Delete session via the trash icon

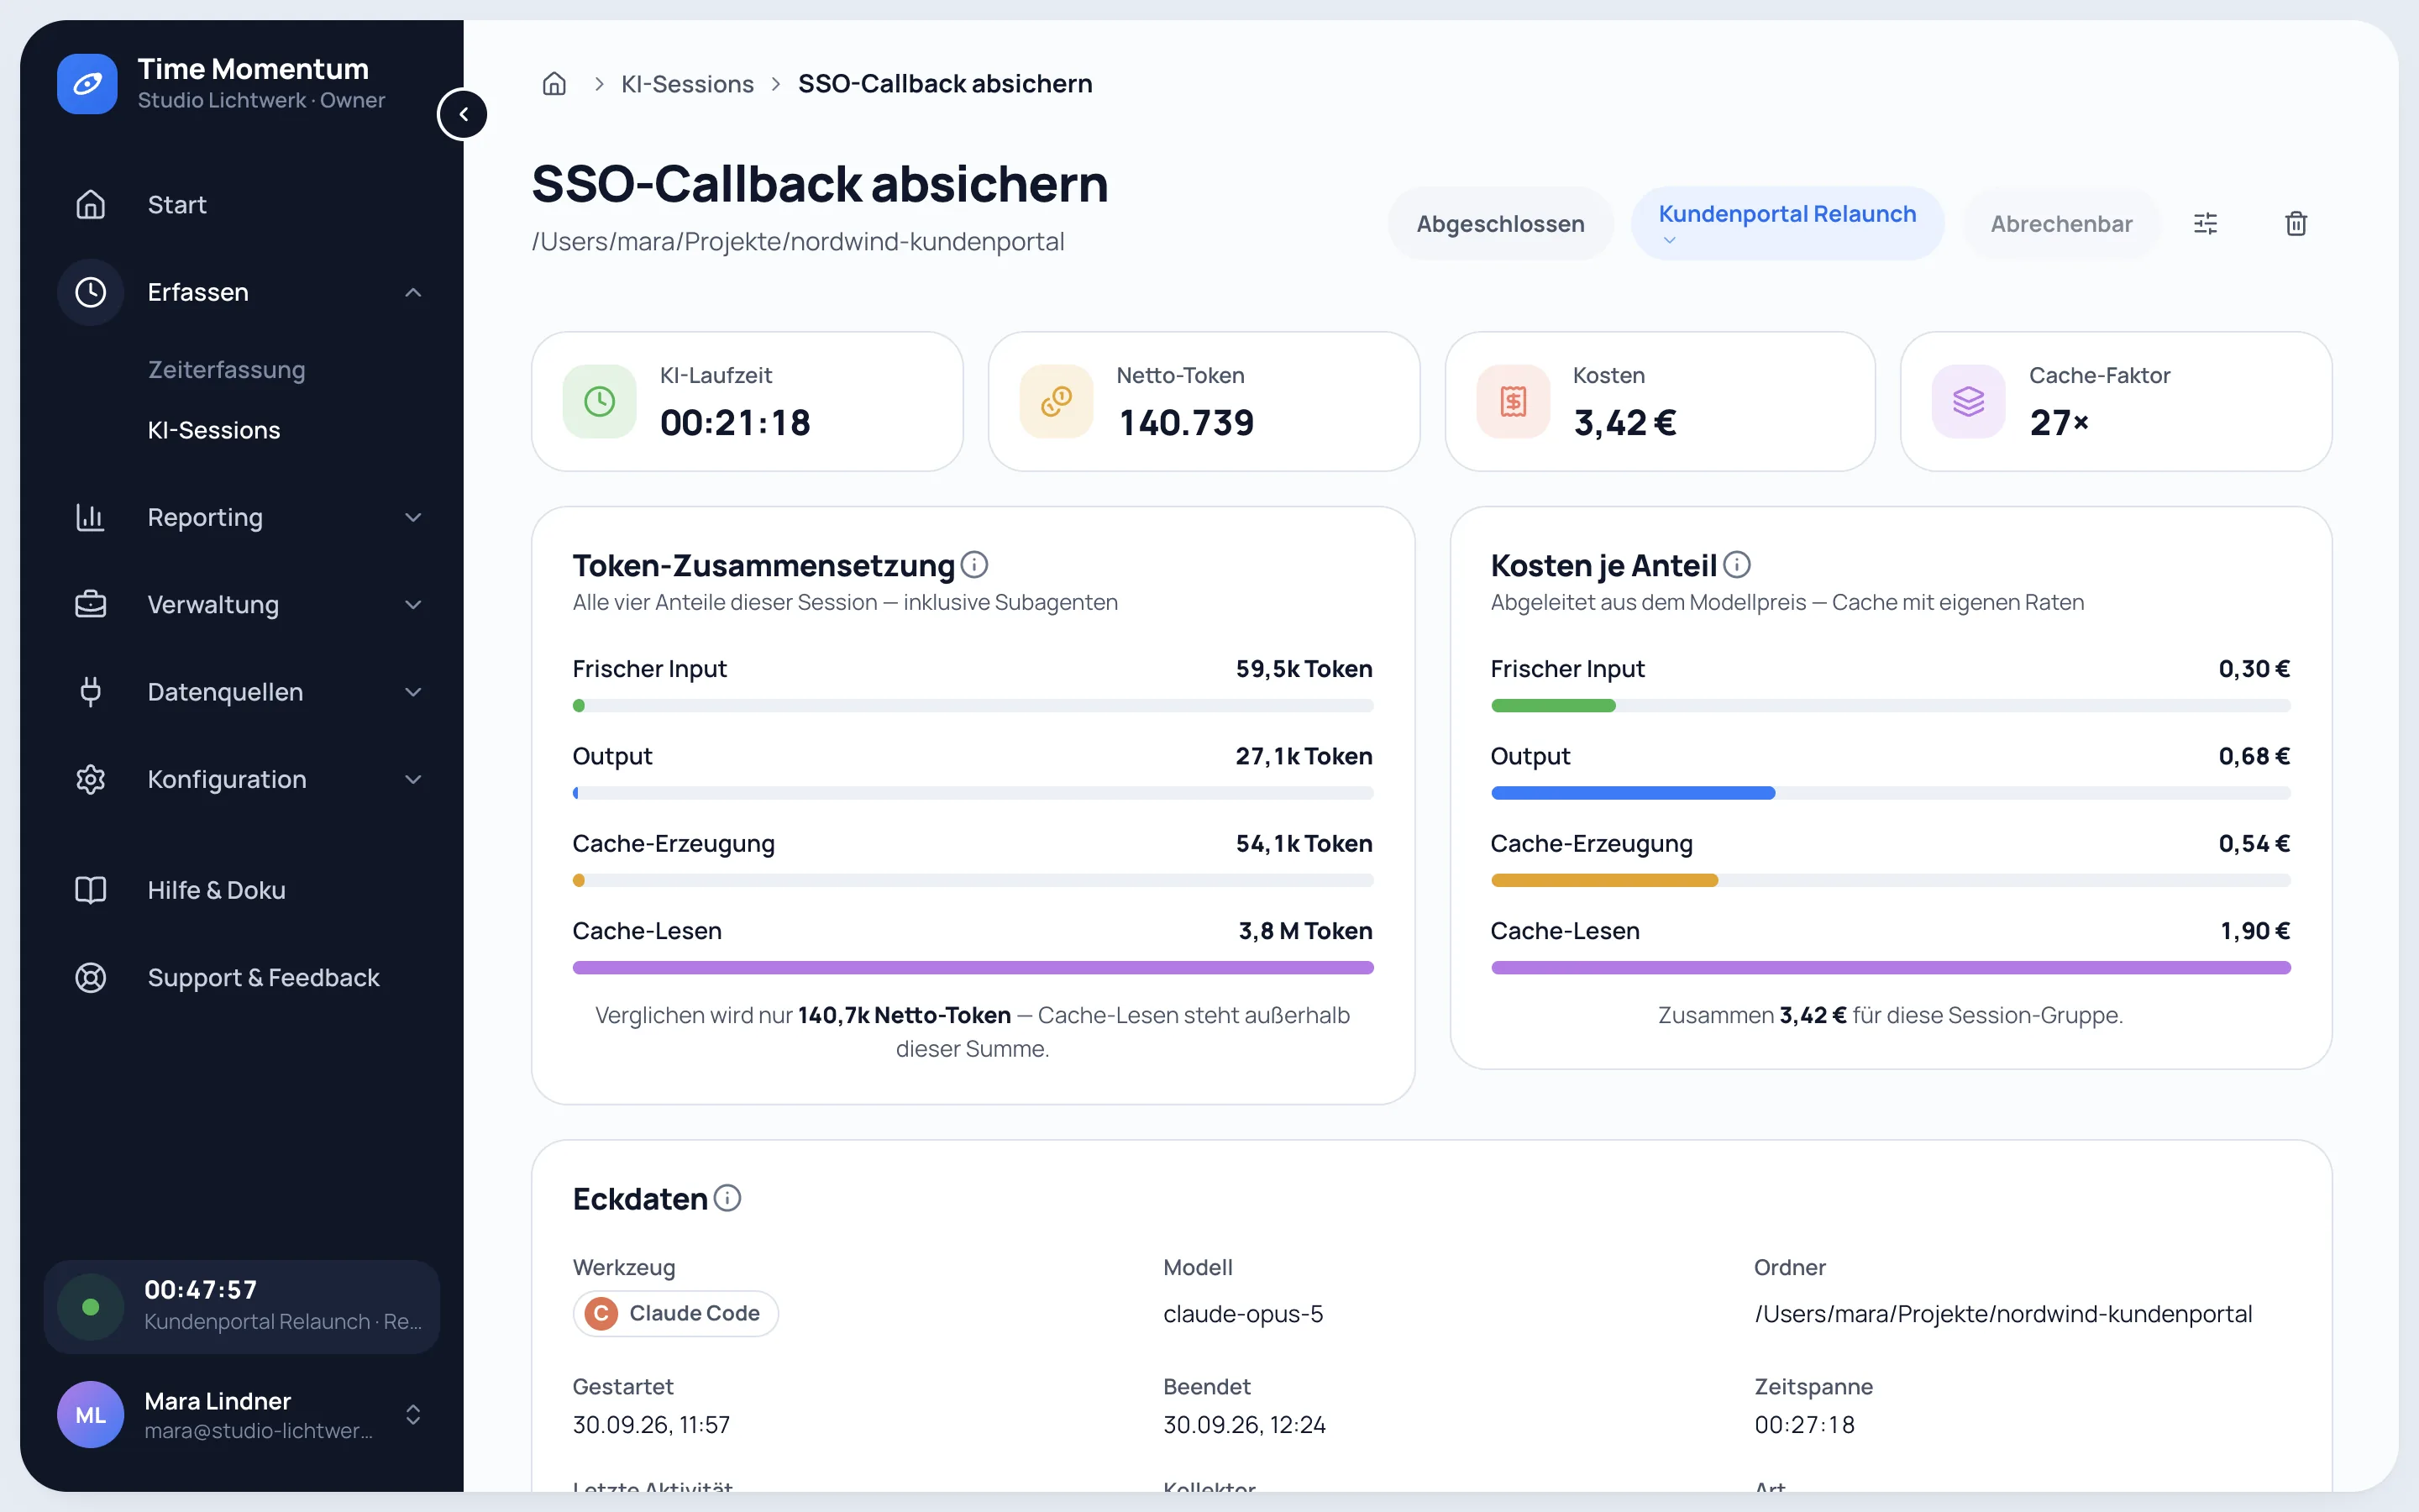(2296, 223)
